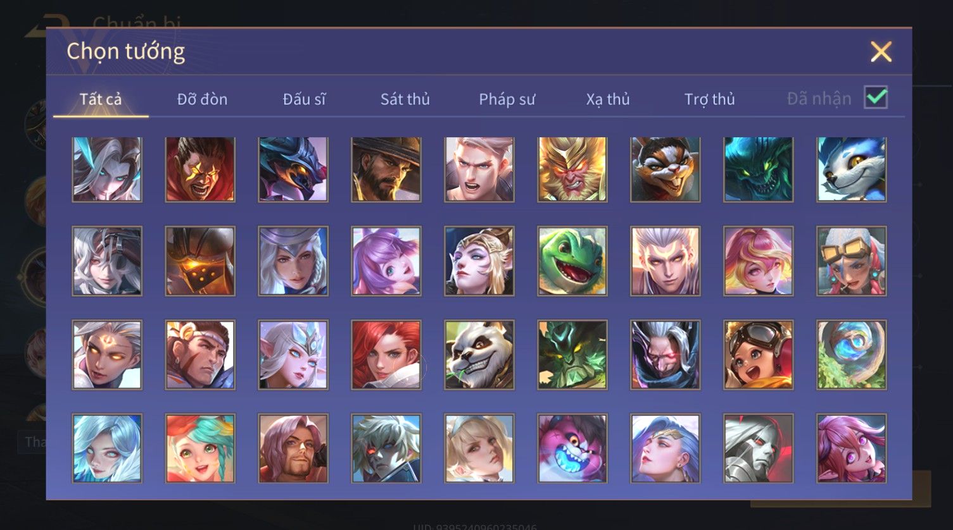The image size is (953, 530).
Task: Close the Chọn tướng dialog
Action: [x=881, y=52]
